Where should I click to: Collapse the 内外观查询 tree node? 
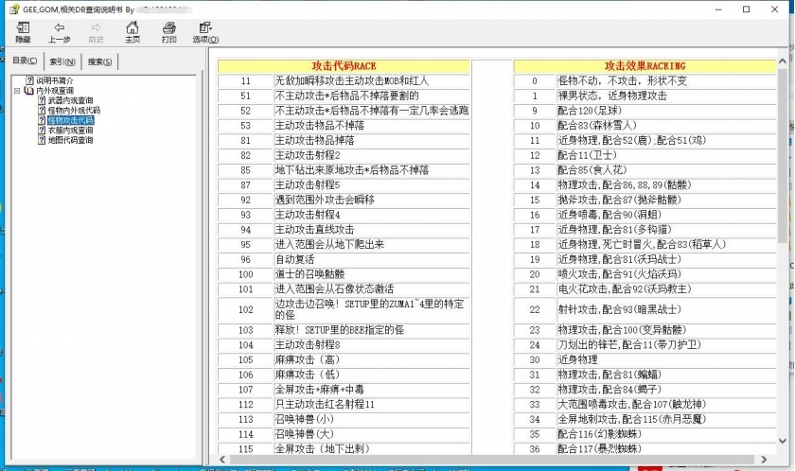pyautogui.click(x=16, y=91)
